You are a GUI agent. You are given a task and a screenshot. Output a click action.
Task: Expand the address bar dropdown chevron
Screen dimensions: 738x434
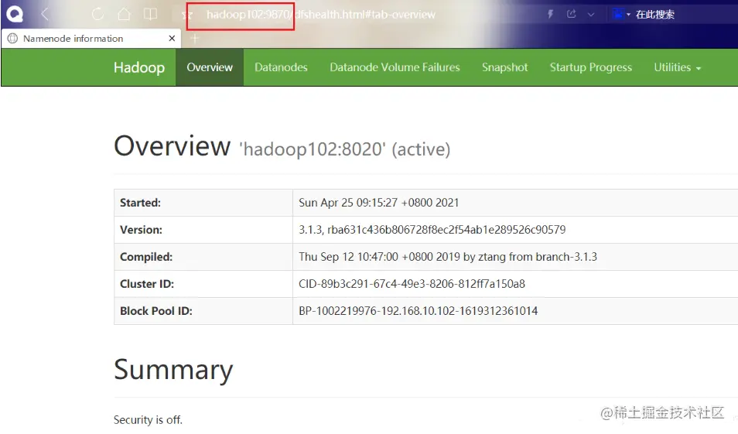coord(591,15)
